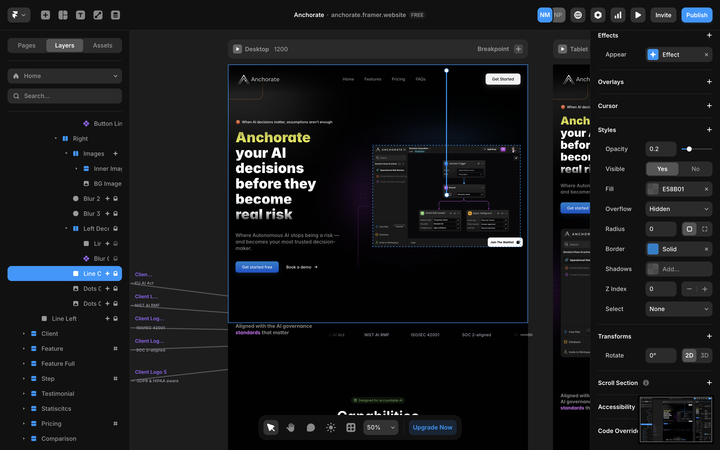720x450 pixels.
Task: Open the zoom 50% dropdown
Action: click(x=380, y=427)
